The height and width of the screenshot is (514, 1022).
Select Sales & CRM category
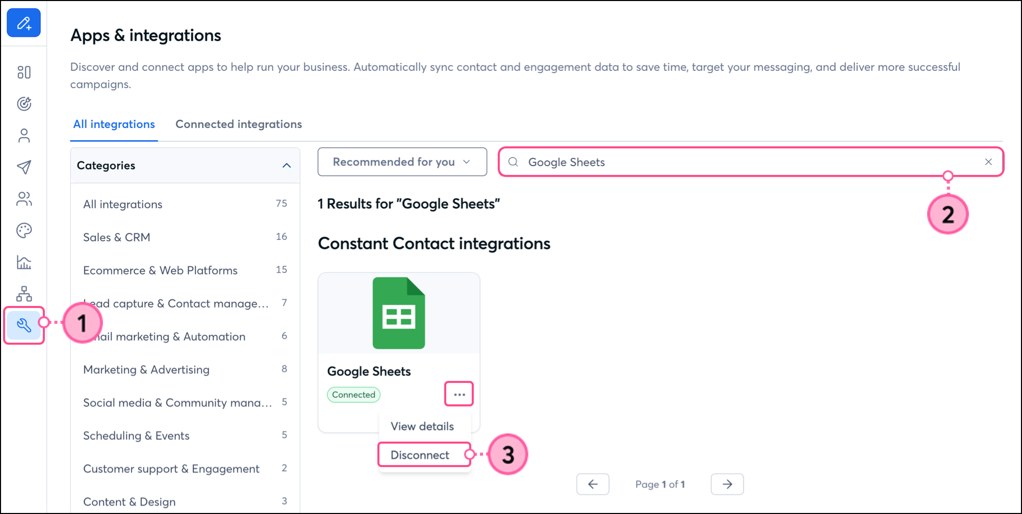(185, 237)
